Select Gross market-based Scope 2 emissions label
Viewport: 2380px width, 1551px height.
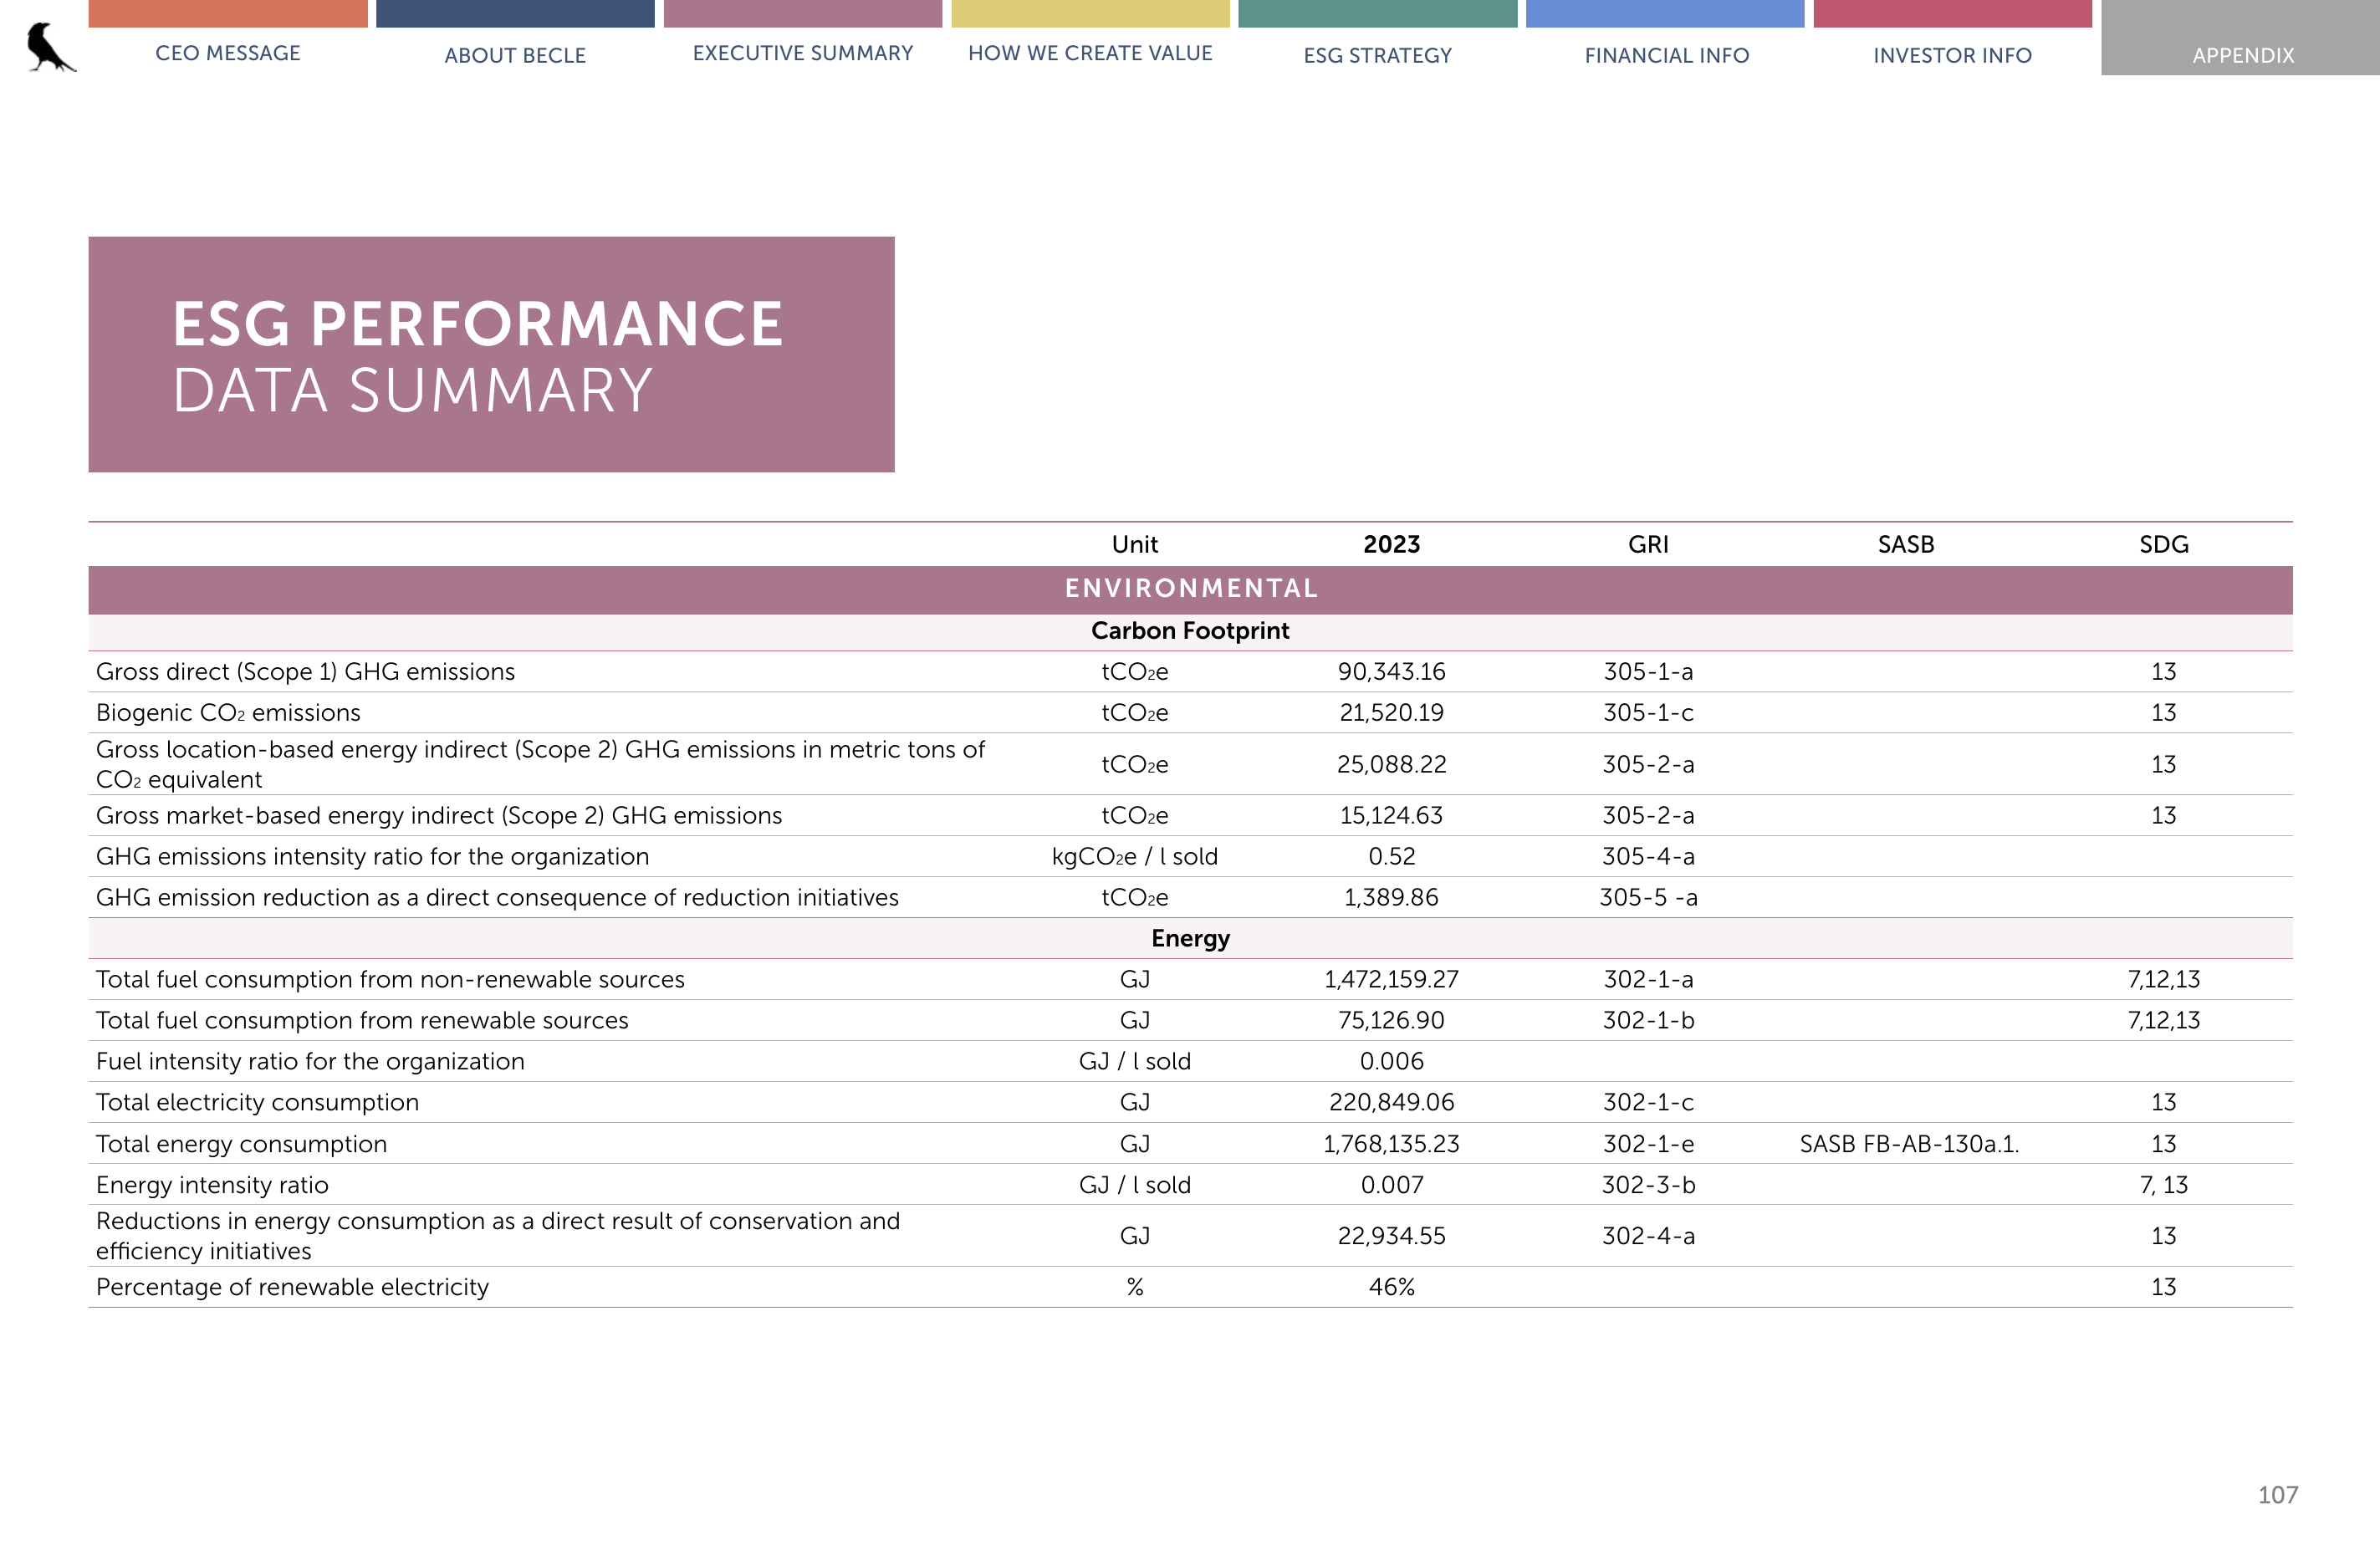point(439,816)
